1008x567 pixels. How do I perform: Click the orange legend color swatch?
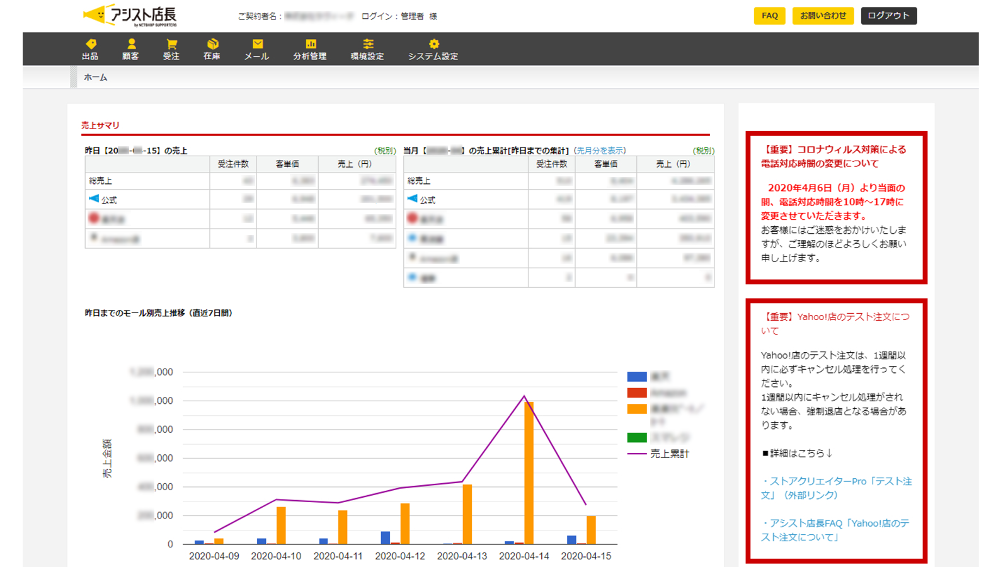coord(637,409)
